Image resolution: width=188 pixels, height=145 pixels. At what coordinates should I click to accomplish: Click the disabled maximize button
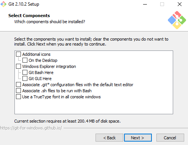162,4
